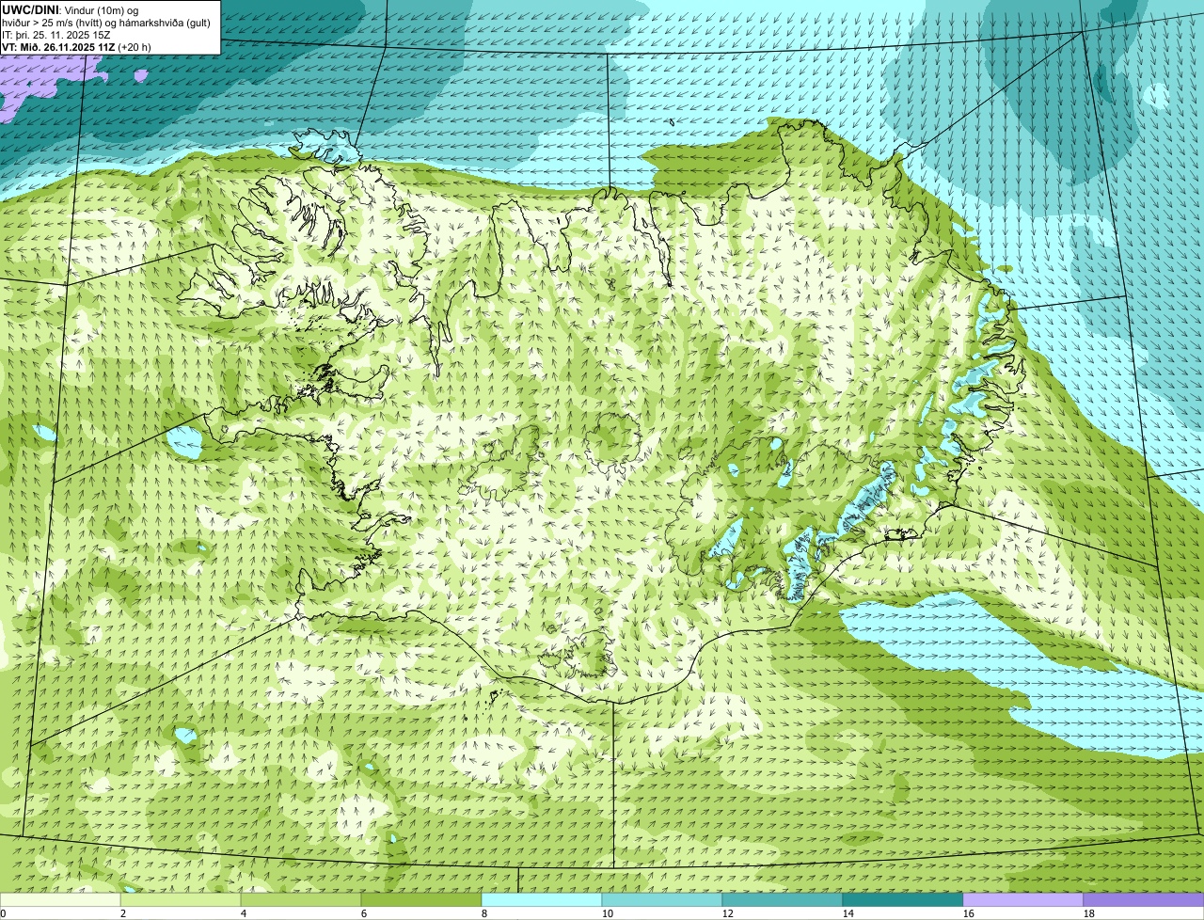This screenshot has height=920, width=1204.
Task: Click the purple legend swatch above 18 m/s
Action: [x=1144, y=900]
